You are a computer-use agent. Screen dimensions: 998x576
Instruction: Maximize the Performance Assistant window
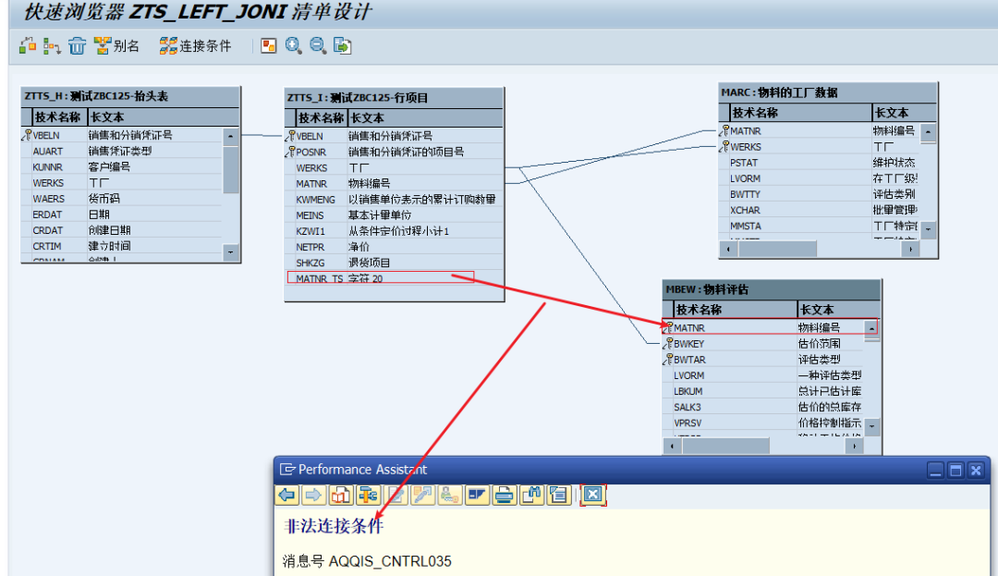click(x=955, y=471)
